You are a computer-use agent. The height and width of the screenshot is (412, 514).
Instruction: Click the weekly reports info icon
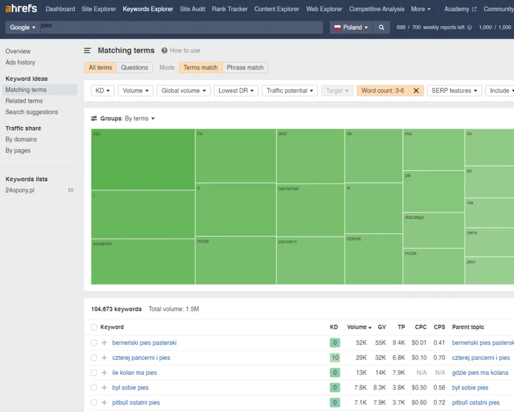click(x=469, y=27)
